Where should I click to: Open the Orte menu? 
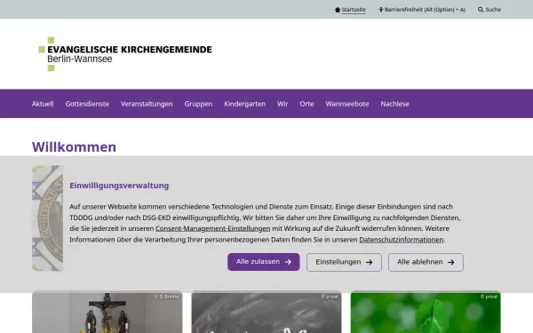(x=306, y=104)
